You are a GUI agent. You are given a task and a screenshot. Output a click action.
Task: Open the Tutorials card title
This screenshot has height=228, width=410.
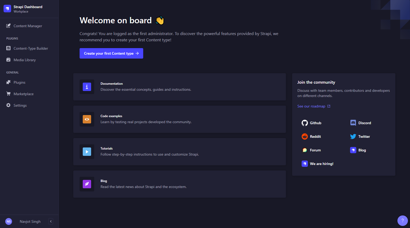pos(107,149)
